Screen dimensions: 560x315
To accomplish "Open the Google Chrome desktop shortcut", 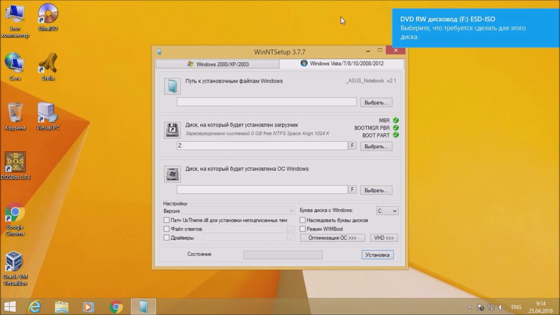I will click(x=15, y=219).
